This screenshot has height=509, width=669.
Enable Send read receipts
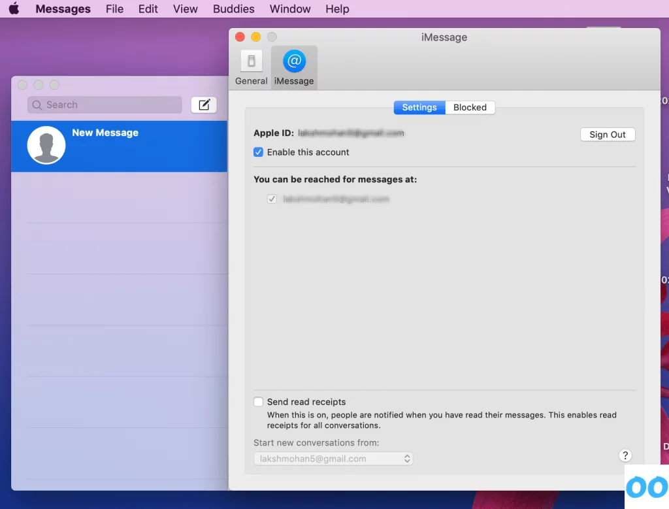258,401
